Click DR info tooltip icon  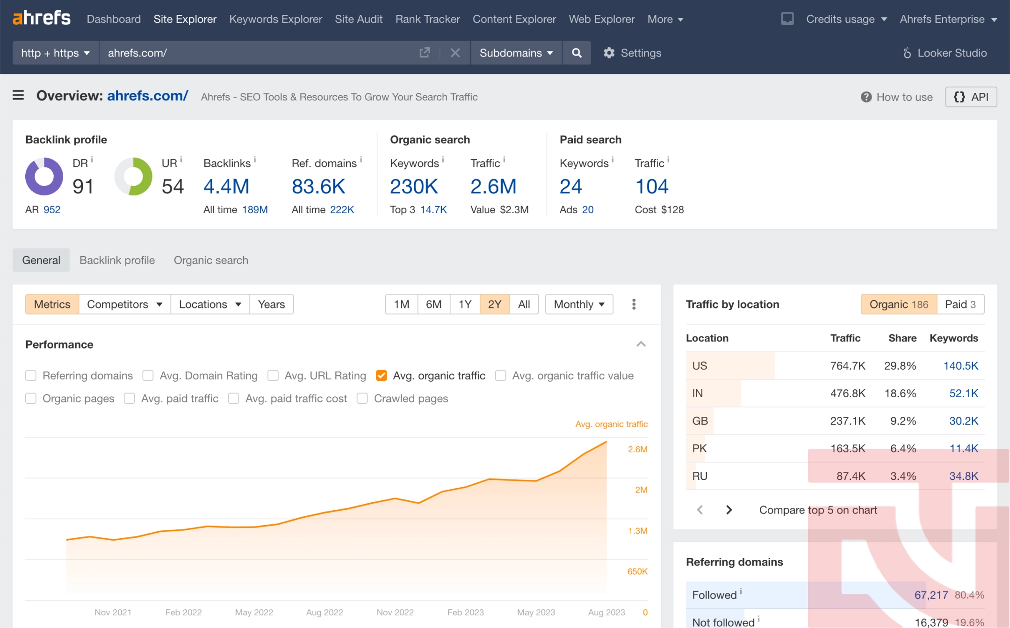[92, 160]
